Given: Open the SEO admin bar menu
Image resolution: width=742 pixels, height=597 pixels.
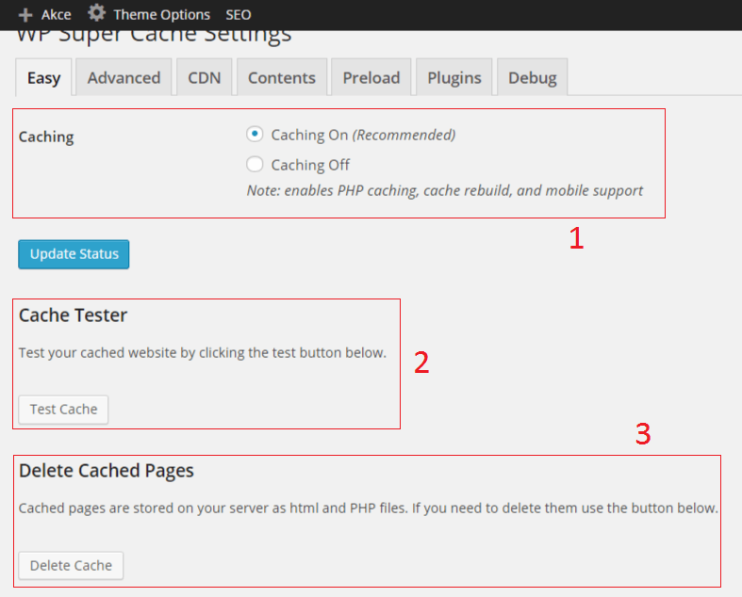Looking at the screenshot, I should (x=238, y=15).
